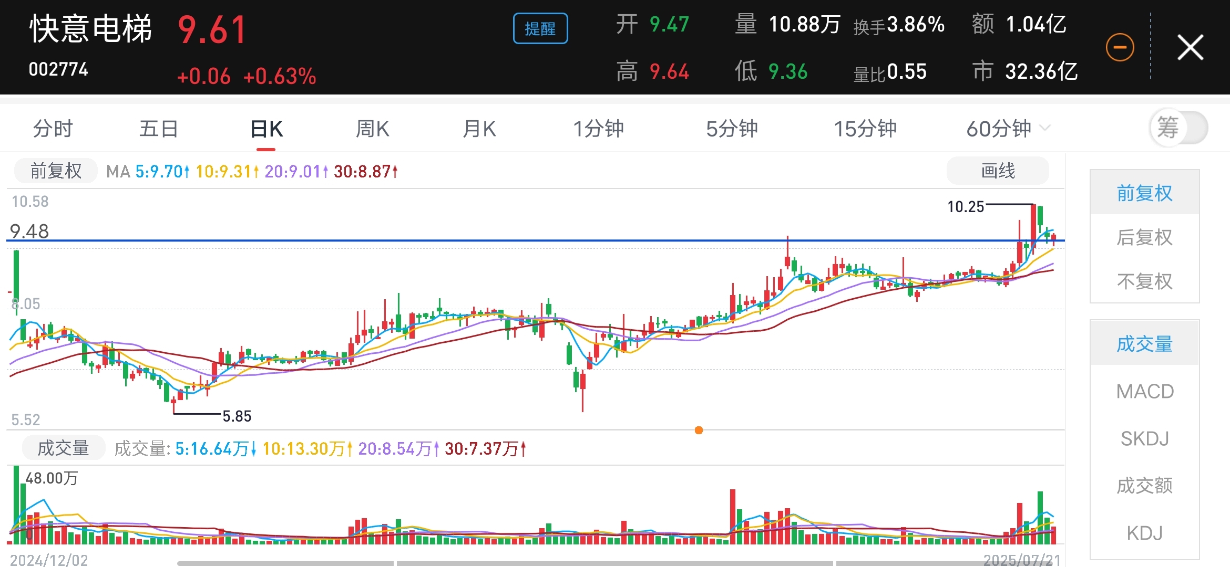Click the 5.85 low price marker

237,416
